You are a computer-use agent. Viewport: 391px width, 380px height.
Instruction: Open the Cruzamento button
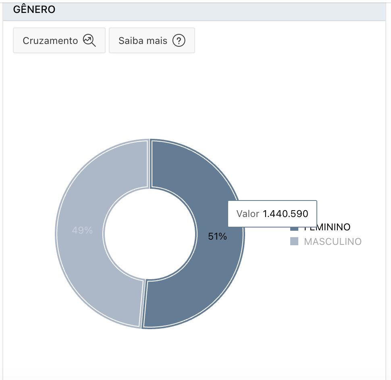[59, 40]
